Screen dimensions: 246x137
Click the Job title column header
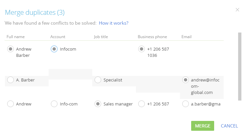pyautogui.click(x=101, y=37)
